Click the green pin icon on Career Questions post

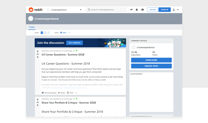pyautogui.click(x=74, y=51)
